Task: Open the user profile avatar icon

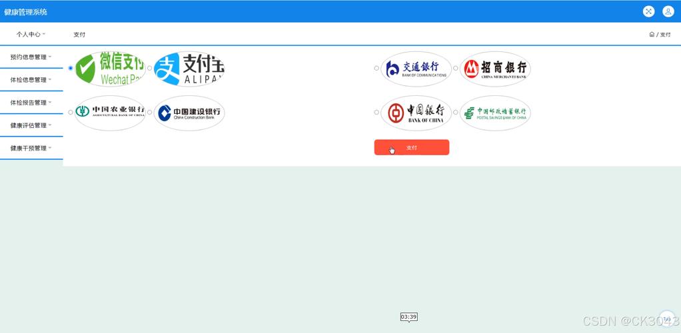Action: (668, 12)
